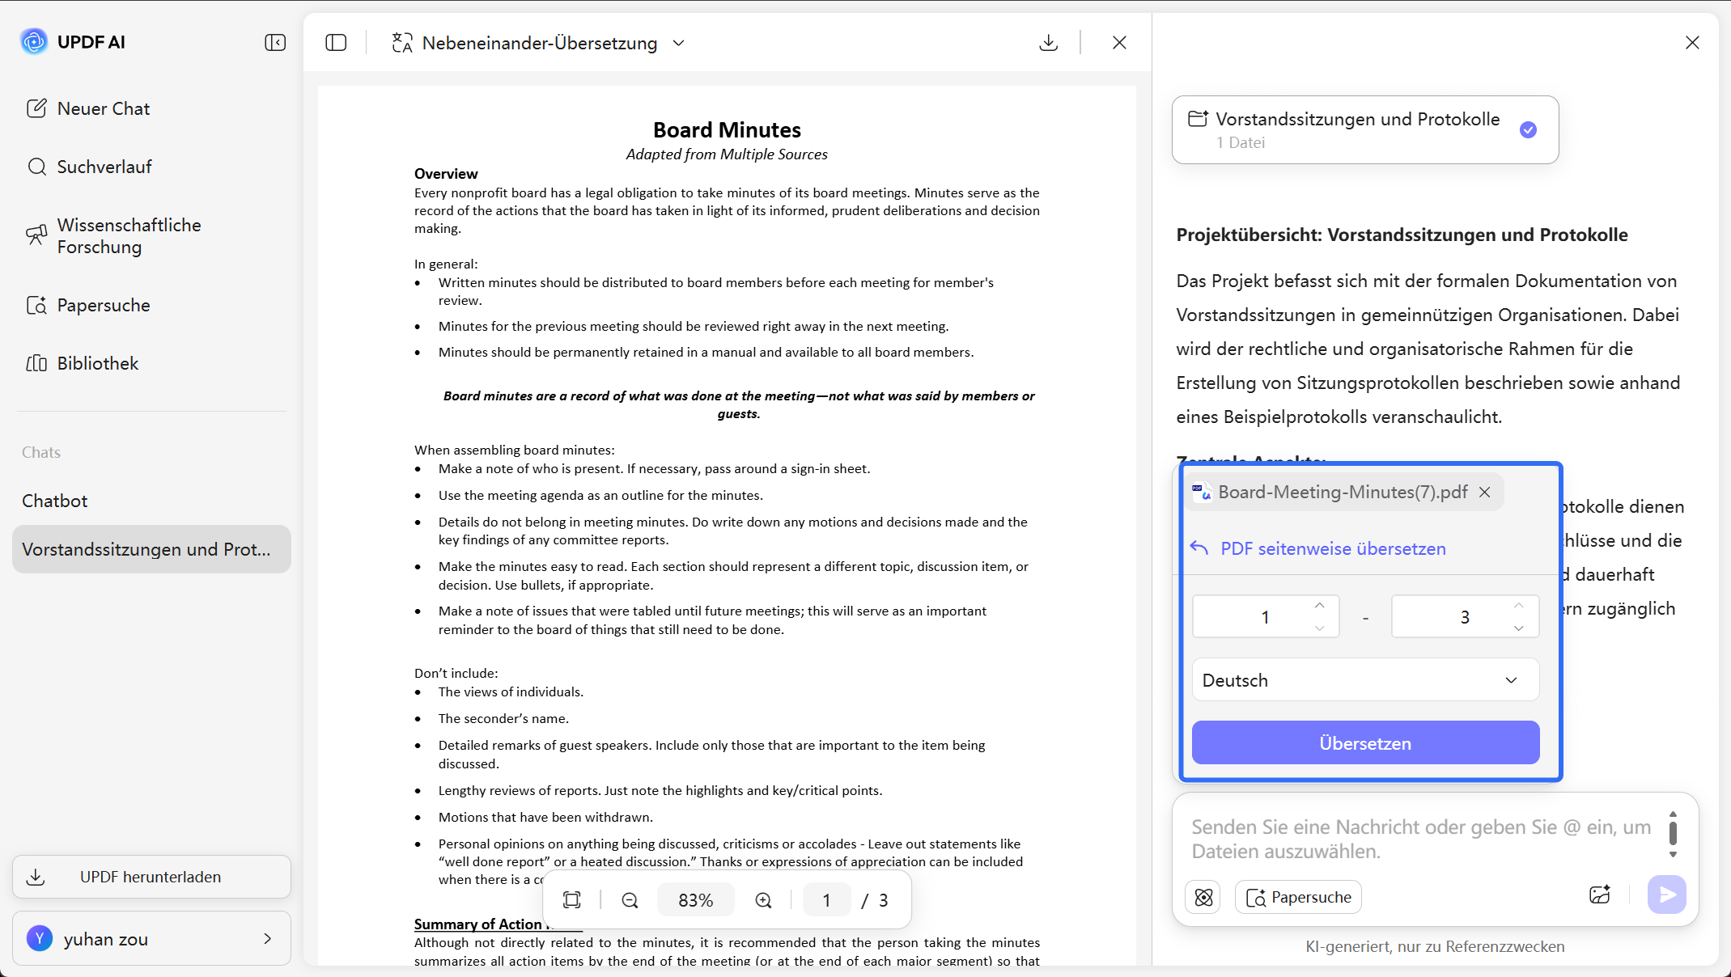Decrease the end page number
Image resolution: width=1731 pixels, height=977 pixels.
click(1518, 628)
